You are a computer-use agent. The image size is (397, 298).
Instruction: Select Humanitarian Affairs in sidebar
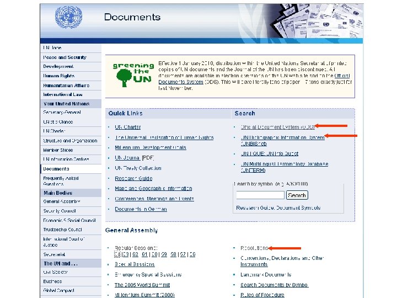point(66,86)
